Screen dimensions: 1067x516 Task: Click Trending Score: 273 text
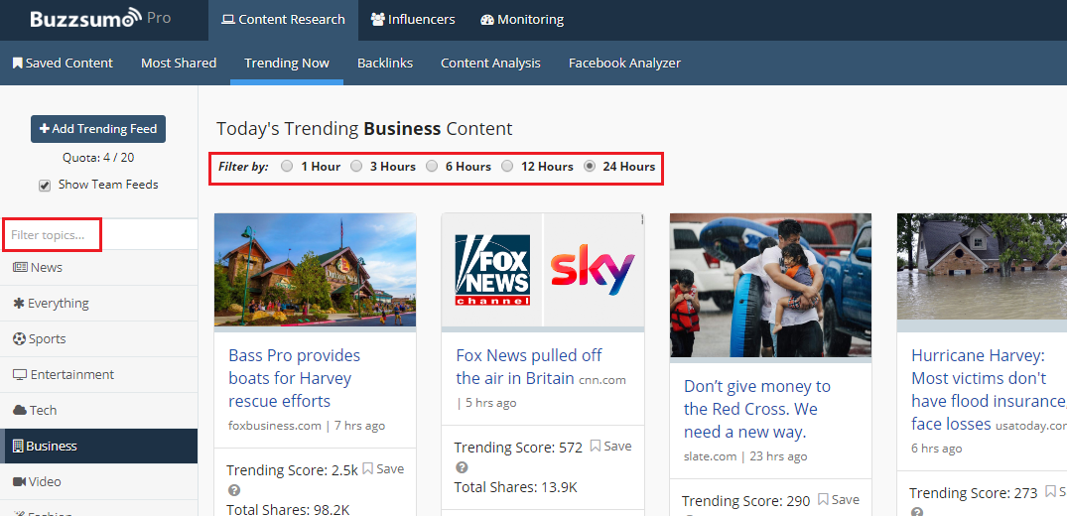coord(973,493)
